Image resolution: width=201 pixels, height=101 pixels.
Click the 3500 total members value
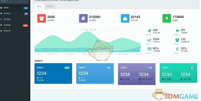coord(51,17)
